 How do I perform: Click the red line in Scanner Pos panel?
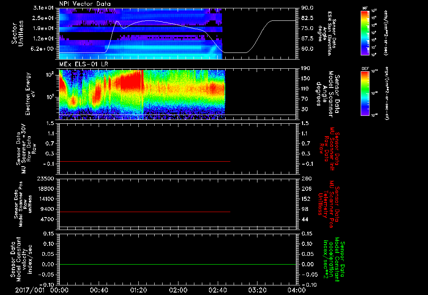[x=145, y=212]
